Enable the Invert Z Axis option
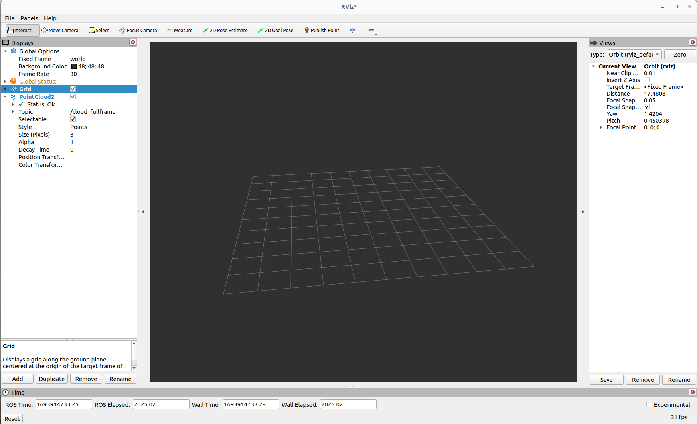 click(x=647, y=80)
